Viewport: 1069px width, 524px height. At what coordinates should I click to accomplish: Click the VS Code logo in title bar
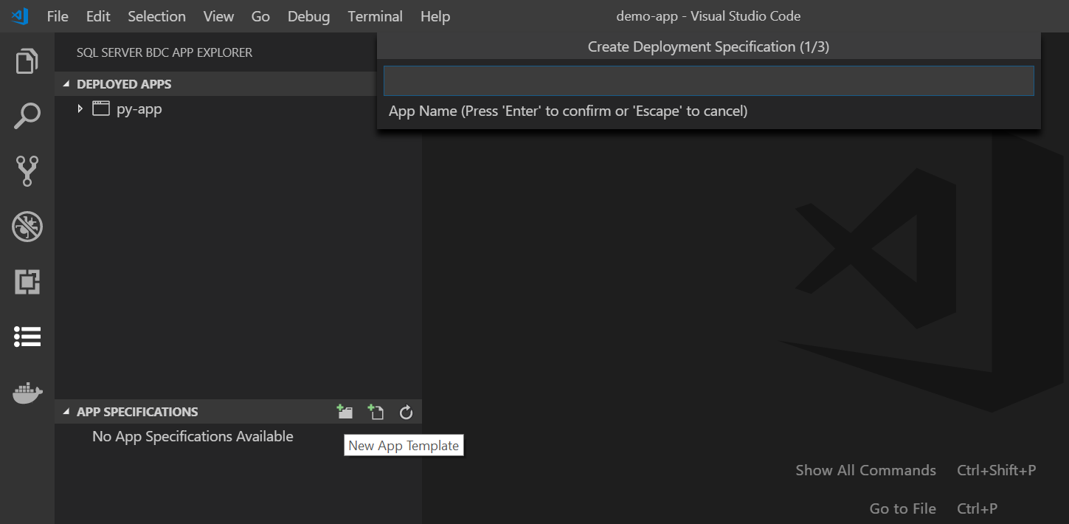(x=20, y=15)
